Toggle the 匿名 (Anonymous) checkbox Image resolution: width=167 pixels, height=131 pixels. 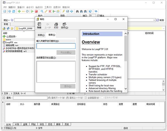pyautogui.click(x=98, y=16)
